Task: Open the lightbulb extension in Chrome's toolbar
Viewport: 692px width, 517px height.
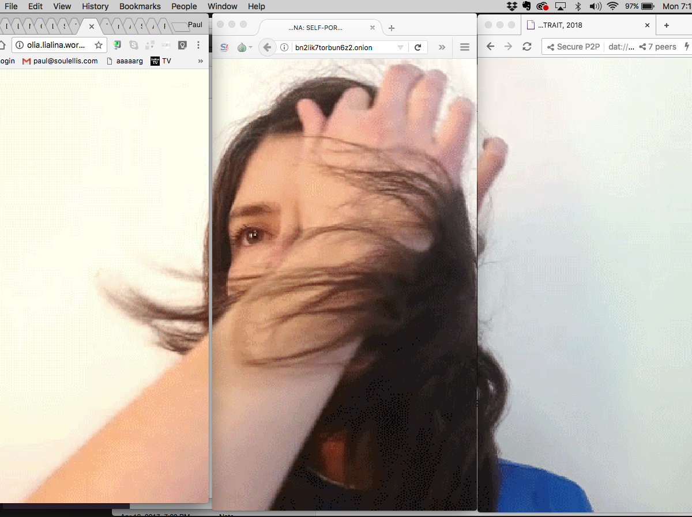Action: click(x=182, y=45)
